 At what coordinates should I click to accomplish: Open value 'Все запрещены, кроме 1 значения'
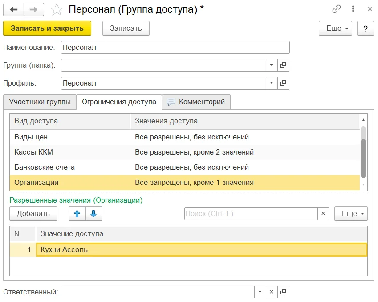(194, 183)
